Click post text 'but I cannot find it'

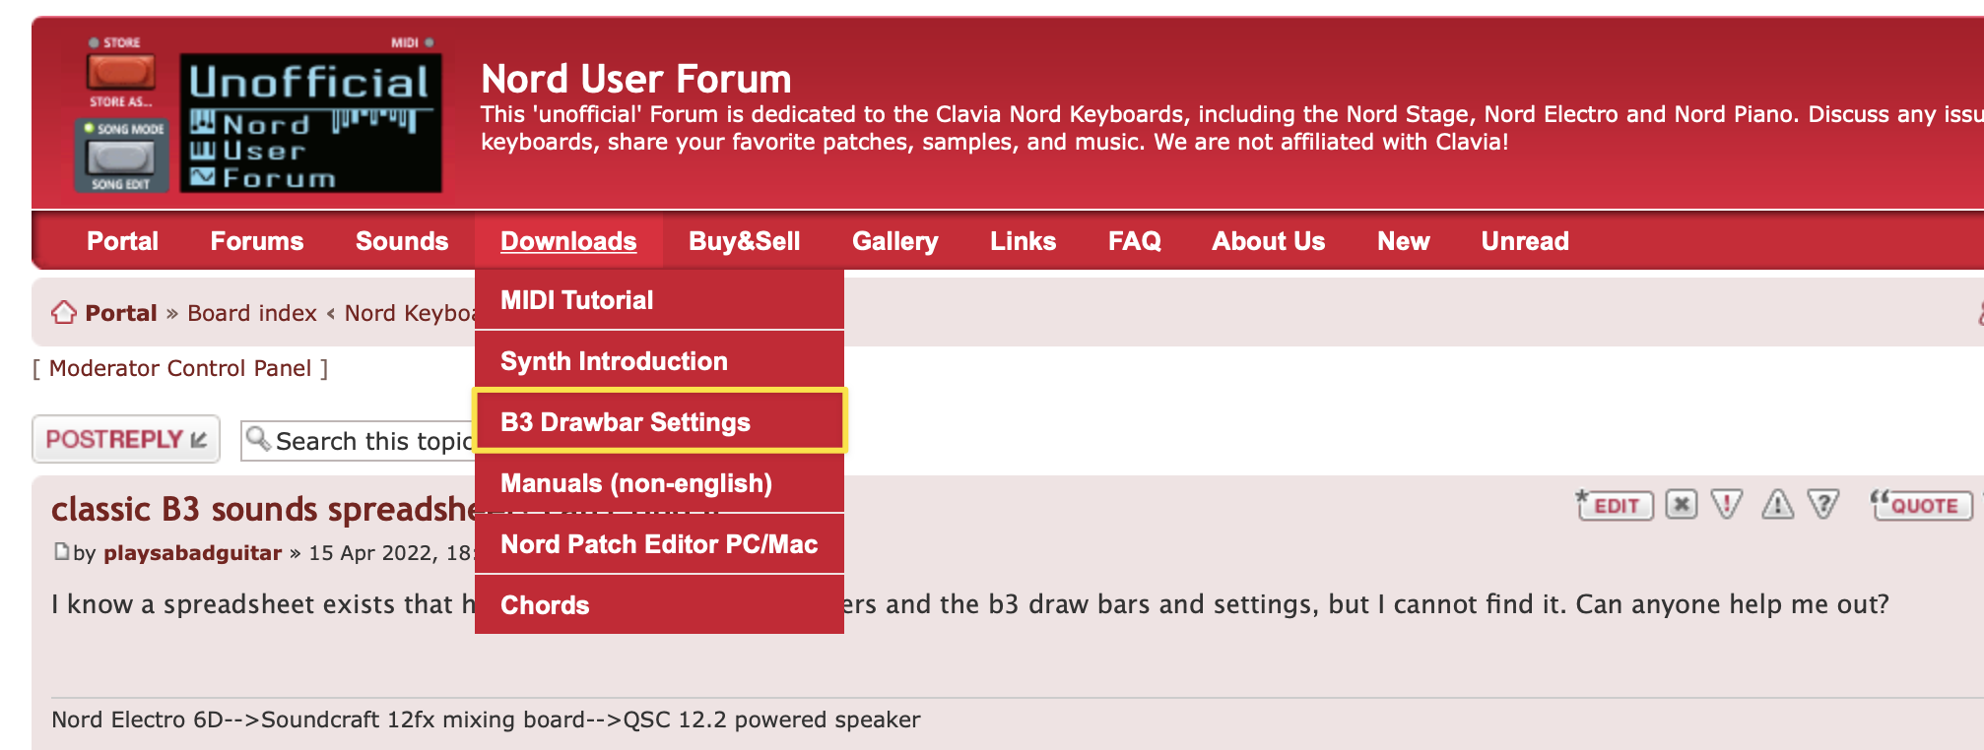click(x=1446, y=603)
